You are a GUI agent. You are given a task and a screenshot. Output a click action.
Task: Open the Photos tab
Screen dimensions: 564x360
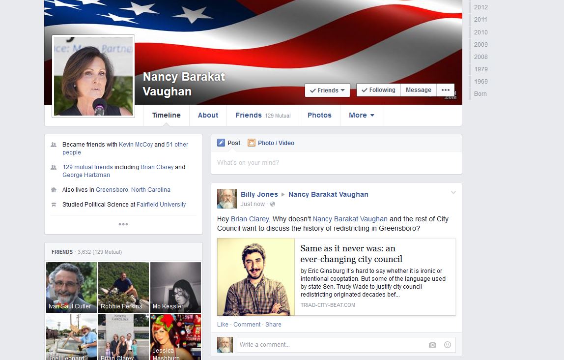(x=319, y=115)
